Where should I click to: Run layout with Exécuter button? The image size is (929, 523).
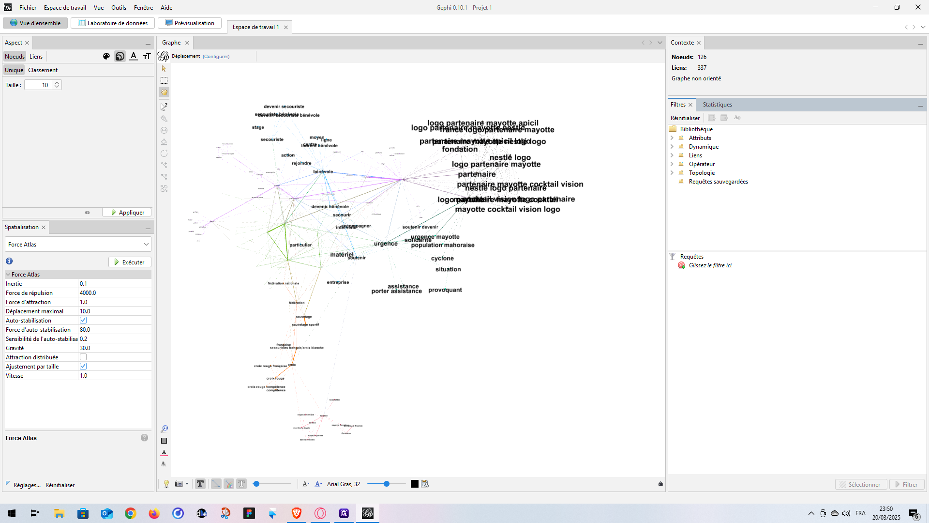pyautogui.click(x=130, y=262)
